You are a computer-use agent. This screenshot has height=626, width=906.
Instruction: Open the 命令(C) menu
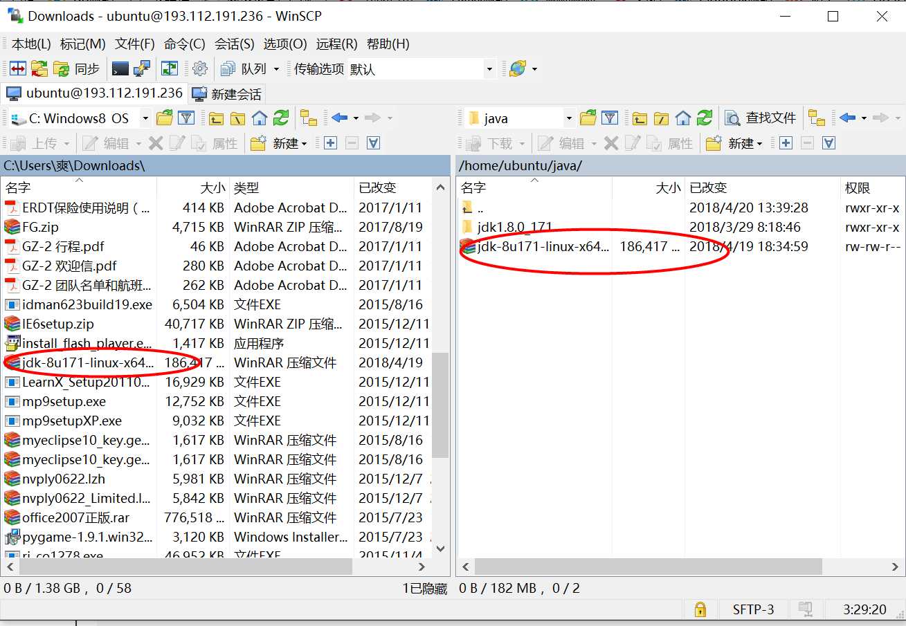[185, 44]
